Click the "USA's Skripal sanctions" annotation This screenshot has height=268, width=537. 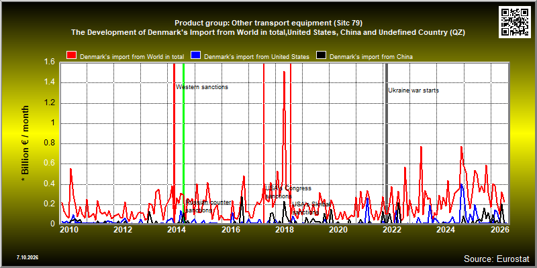tap(311, 208)
